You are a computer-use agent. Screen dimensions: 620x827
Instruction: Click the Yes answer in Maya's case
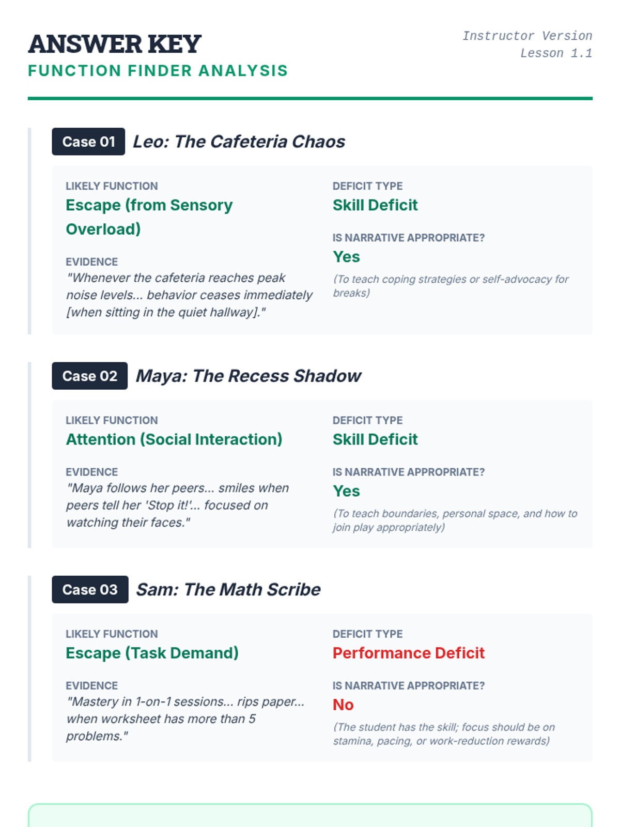coord(346,491)
